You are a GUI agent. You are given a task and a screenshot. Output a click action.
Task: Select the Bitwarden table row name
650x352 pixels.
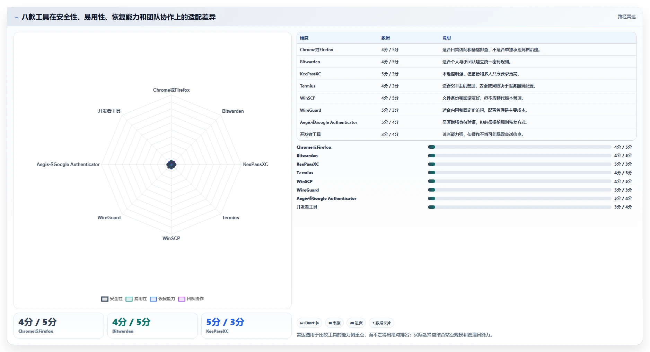coord(310,62)
